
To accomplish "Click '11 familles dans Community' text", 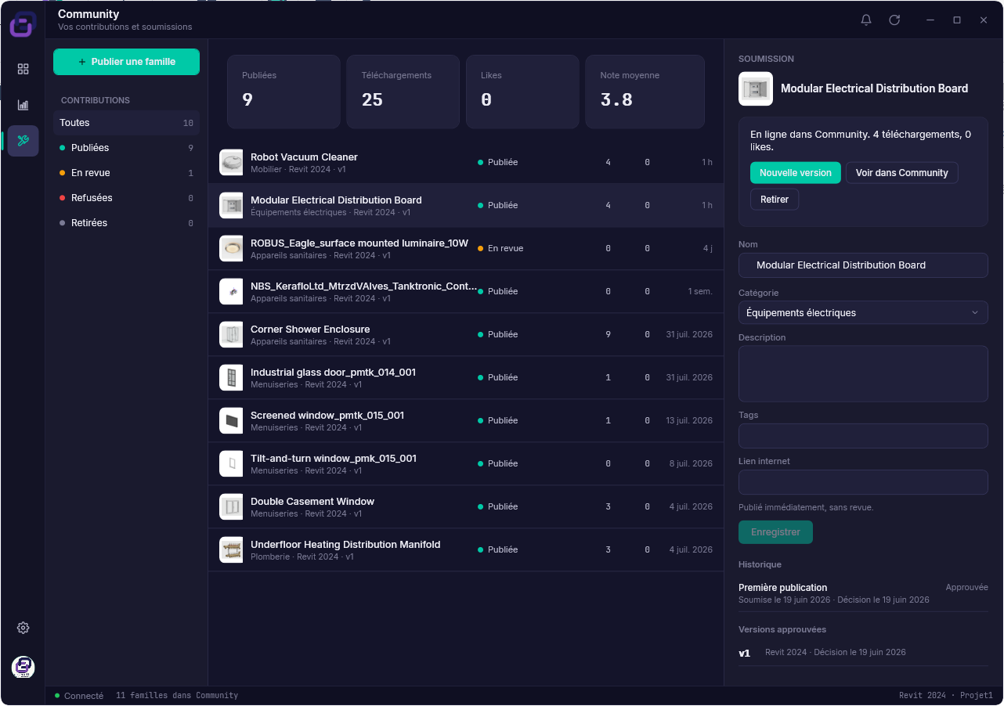I will tap(177, 696).
